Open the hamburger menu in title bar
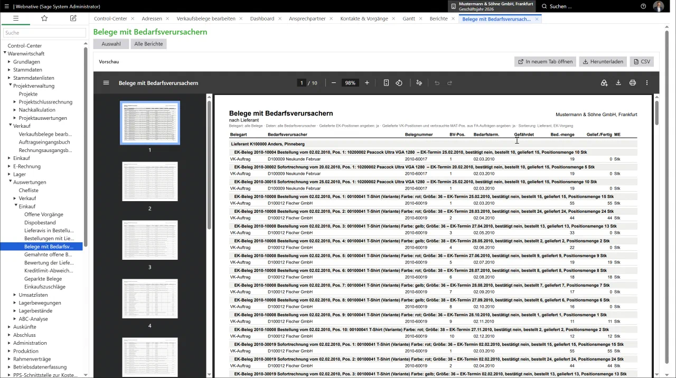 pyautogui.click(x=6, y=6)
